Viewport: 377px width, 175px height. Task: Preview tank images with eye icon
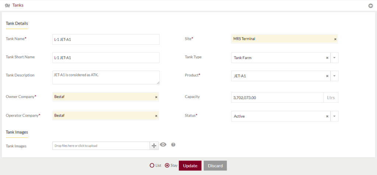163,144
